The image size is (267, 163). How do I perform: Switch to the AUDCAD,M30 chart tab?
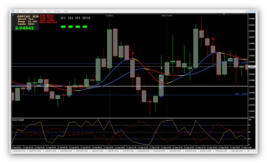(19, 151)
